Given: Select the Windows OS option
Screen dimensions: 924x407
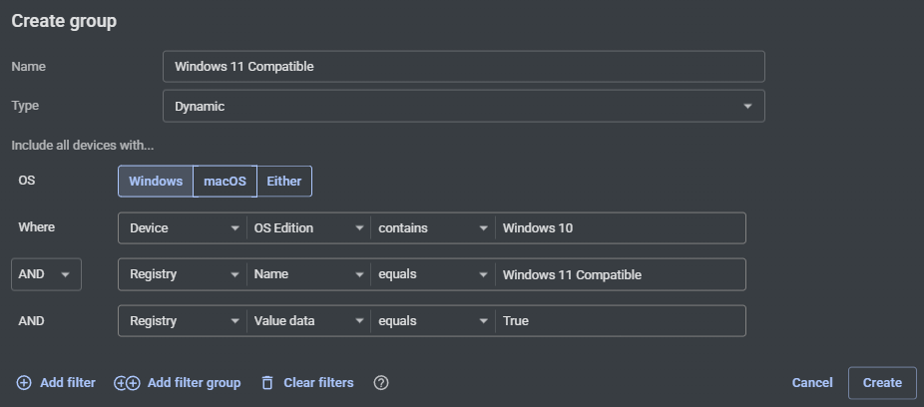Looking at the screenshot, I should tap(156, 181).
